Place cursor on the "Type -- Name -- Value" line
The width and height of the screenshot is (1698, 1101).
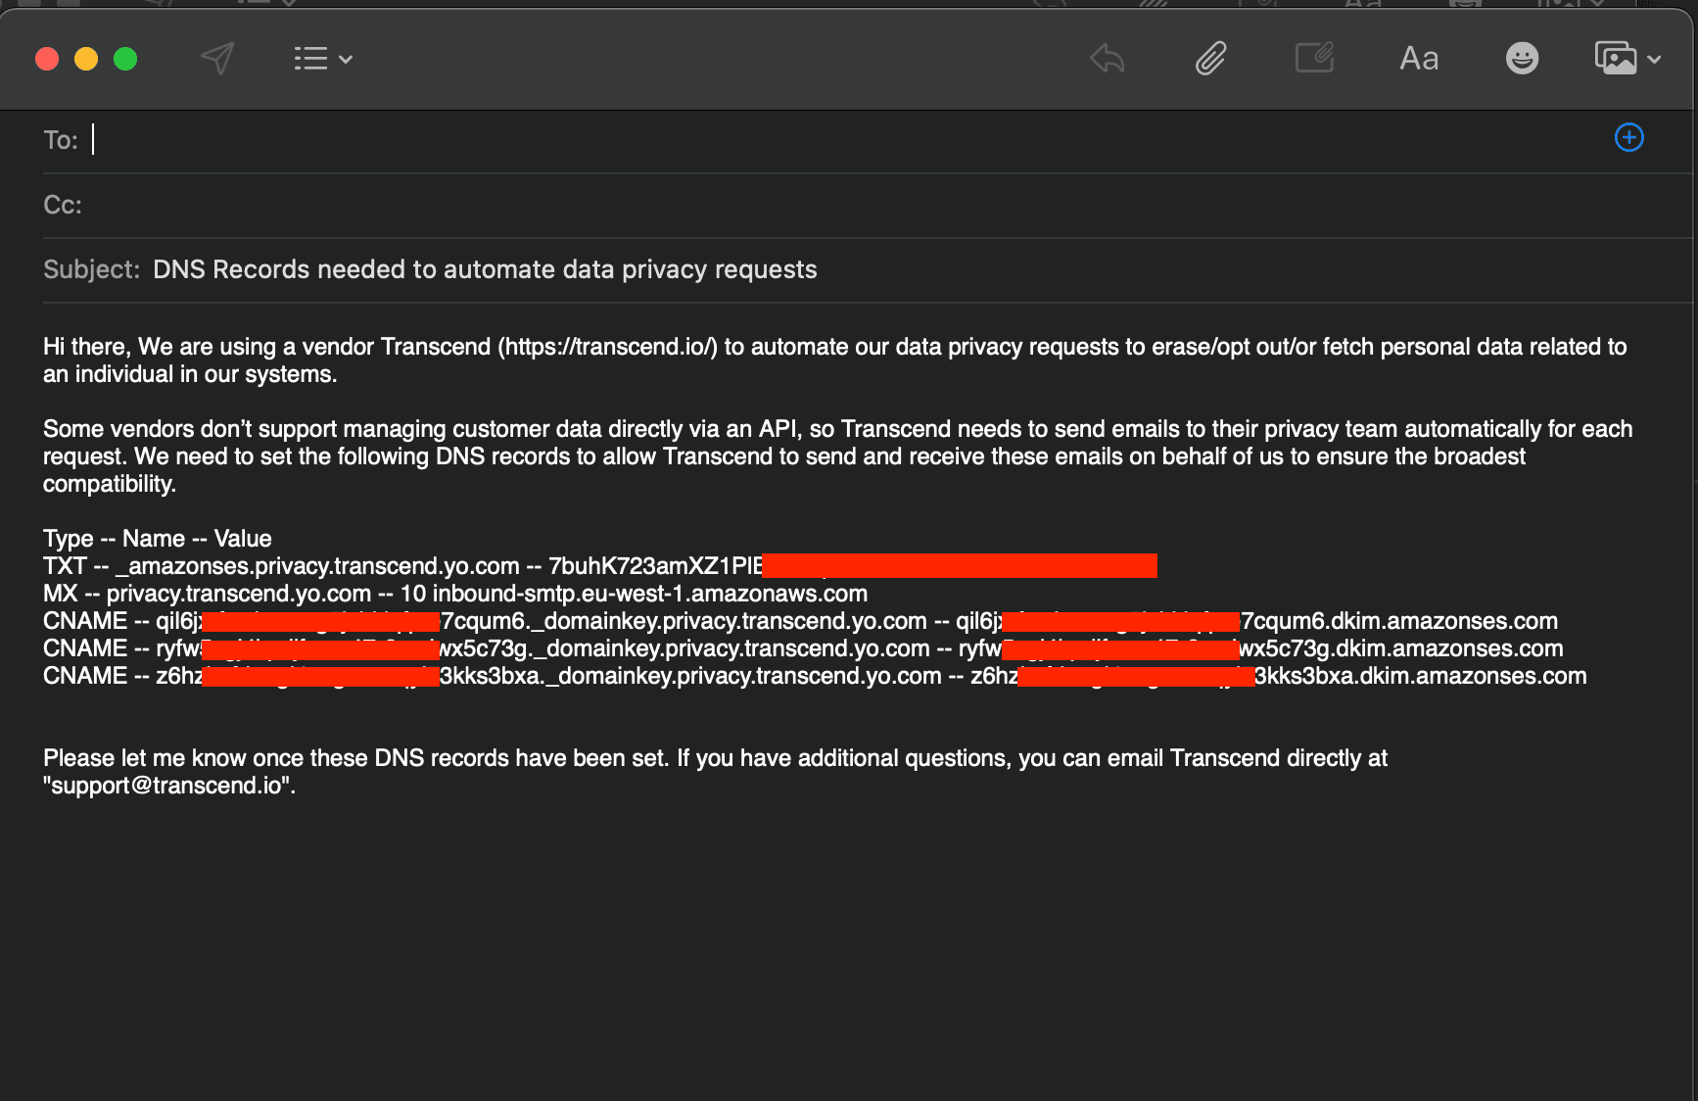[158, 539]
